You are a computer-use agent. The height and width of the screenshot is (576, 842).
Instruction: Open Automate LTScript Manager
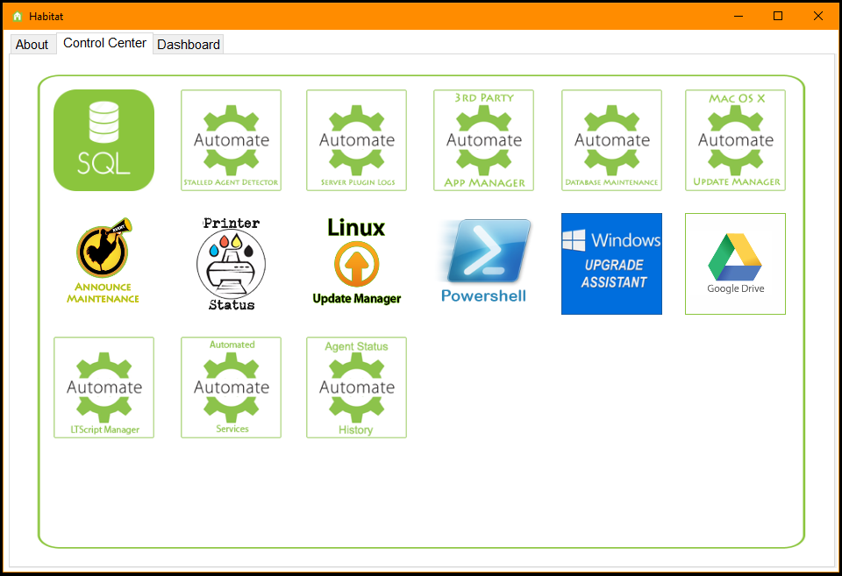(x=103, y=388)
